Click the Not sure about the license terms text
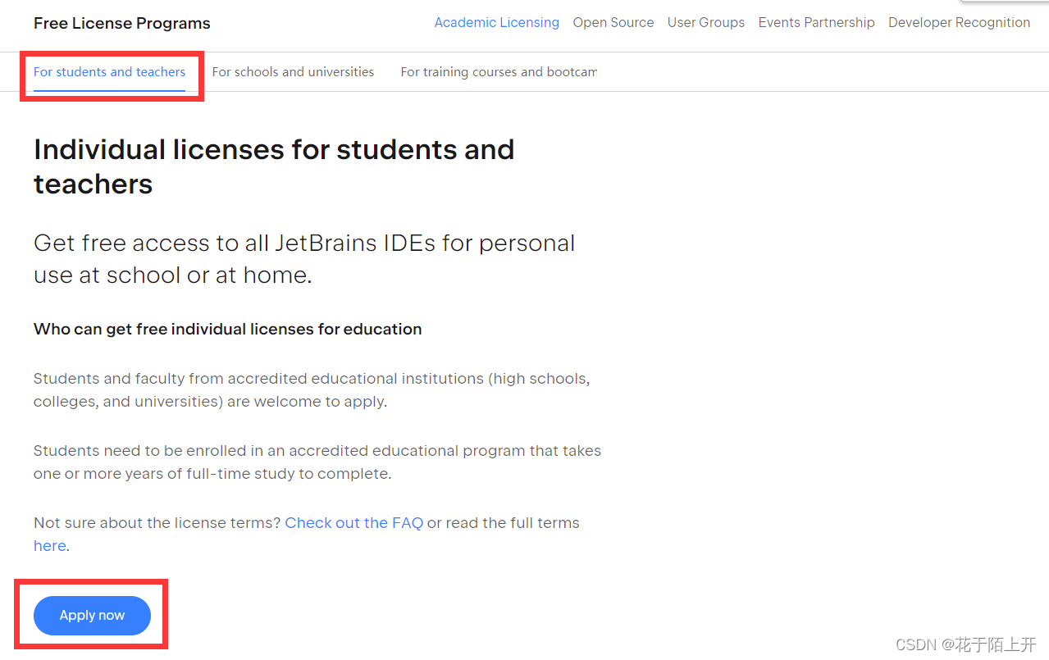This screenshot has height=660, width=1049. pyautogui.click(x=157, y=523)
